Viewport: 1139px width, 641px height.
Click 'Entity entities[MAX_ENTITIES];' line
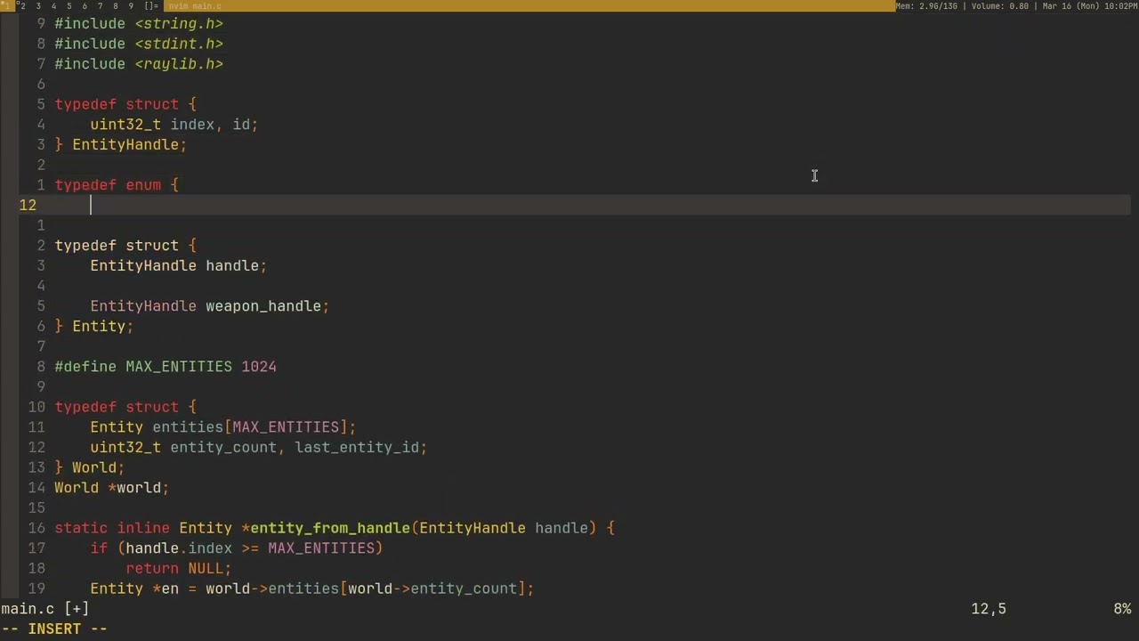[223, 427]
